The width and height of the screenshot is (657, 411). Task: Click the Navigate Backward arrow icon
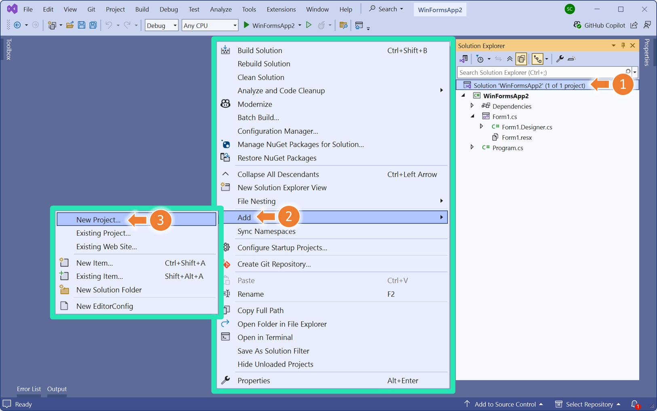17,25
